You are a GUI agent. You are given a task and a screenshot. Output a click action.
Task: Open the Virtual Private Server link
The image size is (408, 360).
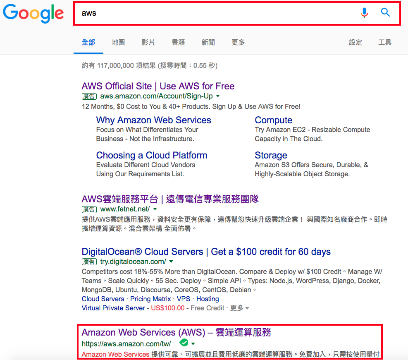pyautogui.click(x=113, y=308)
